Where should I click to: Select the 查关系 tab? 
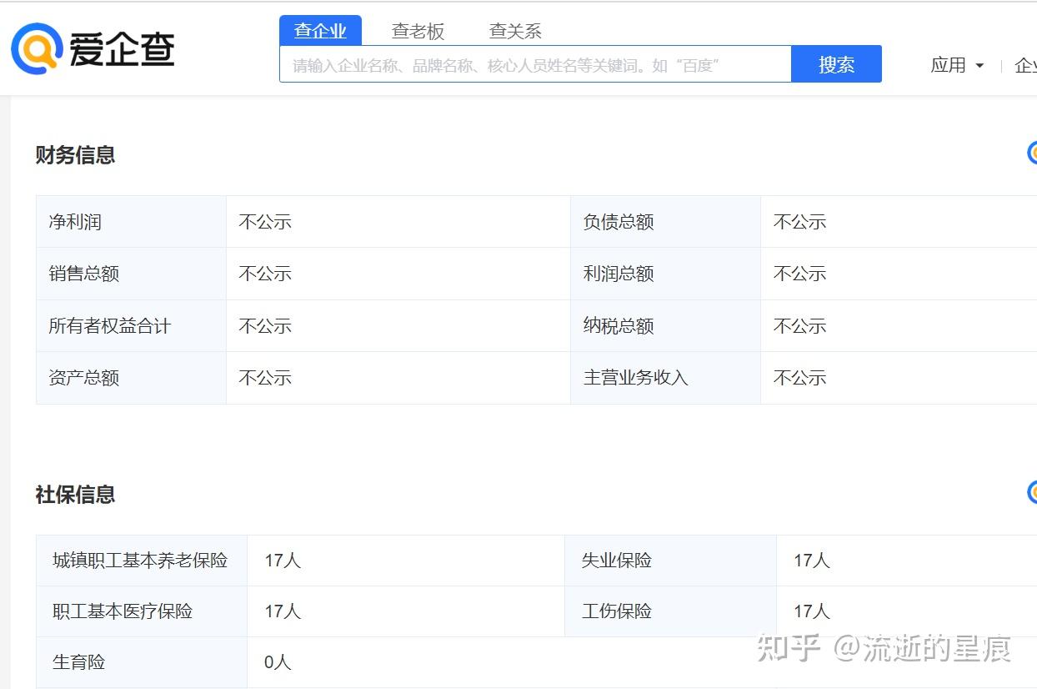[x=515, y=32]
